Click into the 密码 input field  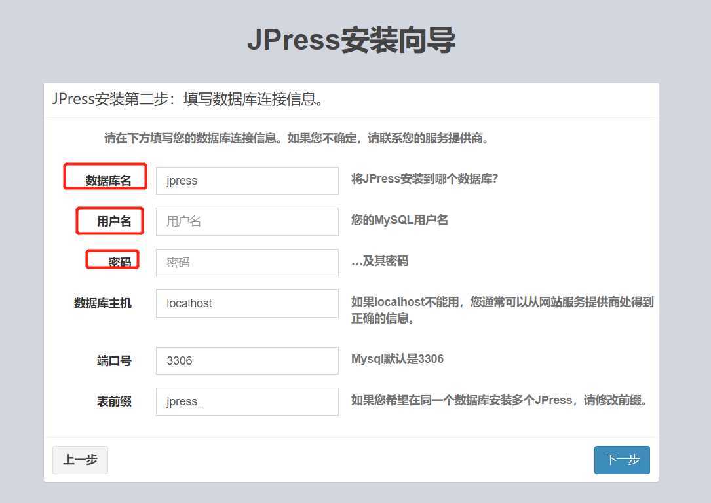(x=247, y=263)
